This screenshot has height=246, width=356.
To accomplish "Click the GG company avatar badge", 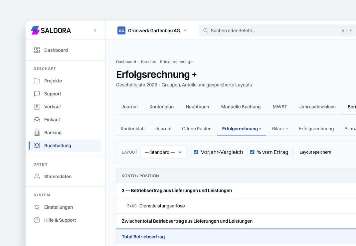I will pyautogui.click(x=121, y=30).
